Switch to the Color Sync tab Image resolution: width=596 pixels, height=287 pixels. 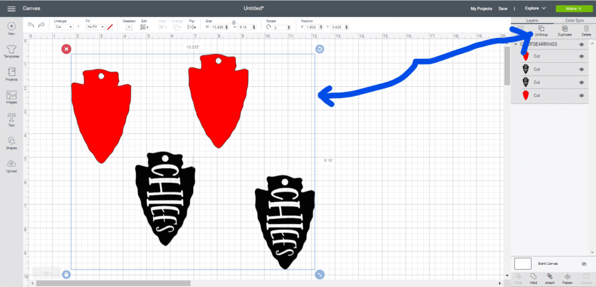point(574,20)
